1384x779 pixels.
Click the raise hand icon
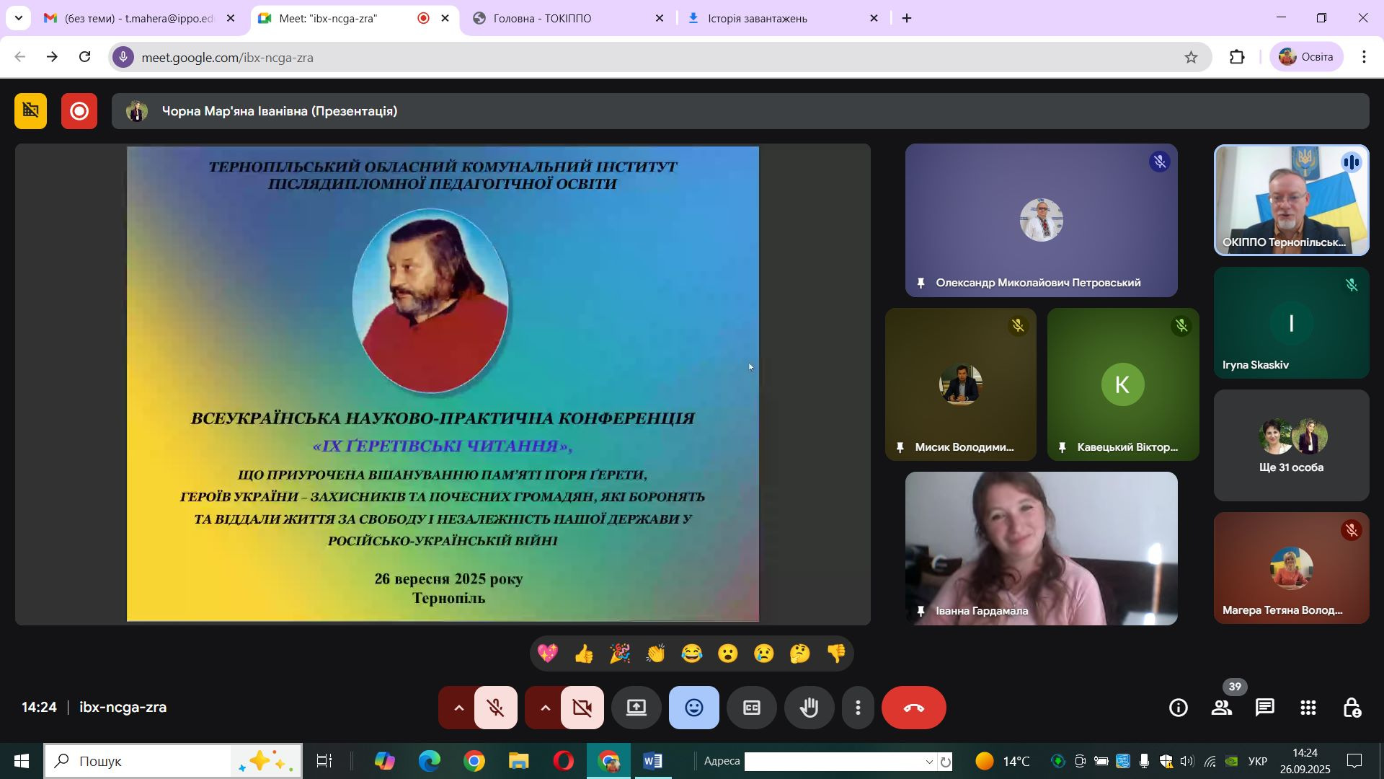point(809,708)
